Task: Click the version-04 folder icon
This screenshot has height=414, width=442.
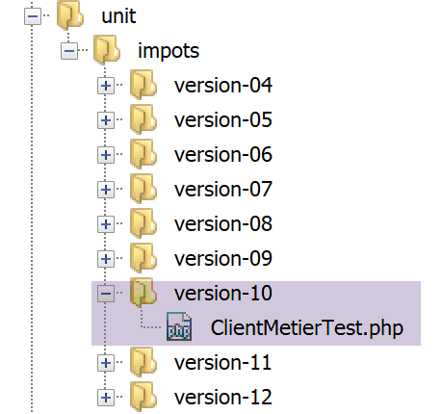Action: coord(143,85)
